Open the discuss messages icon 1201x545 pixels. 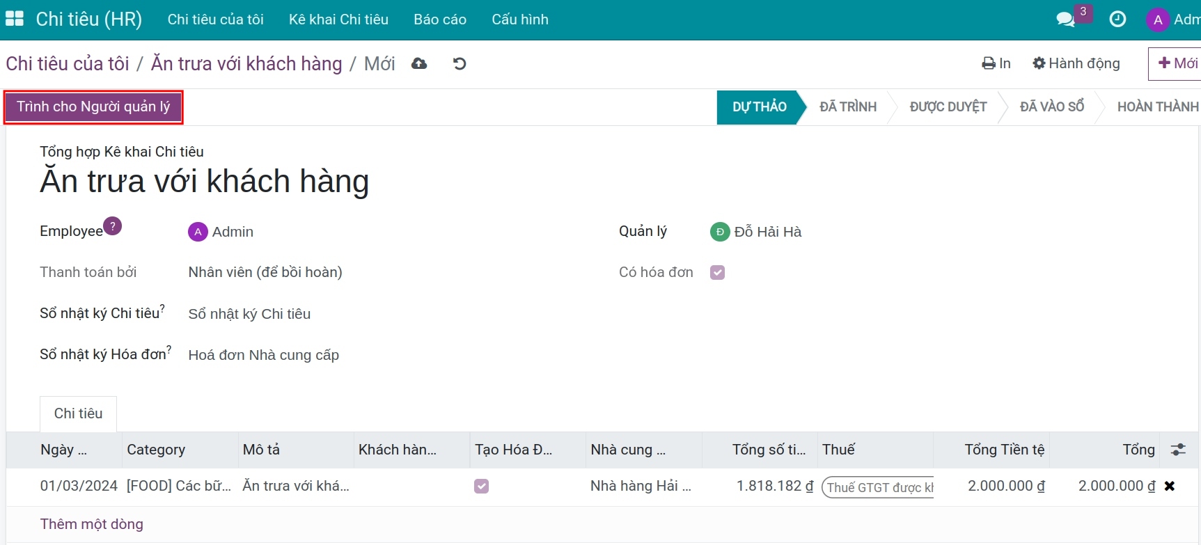1065,19
